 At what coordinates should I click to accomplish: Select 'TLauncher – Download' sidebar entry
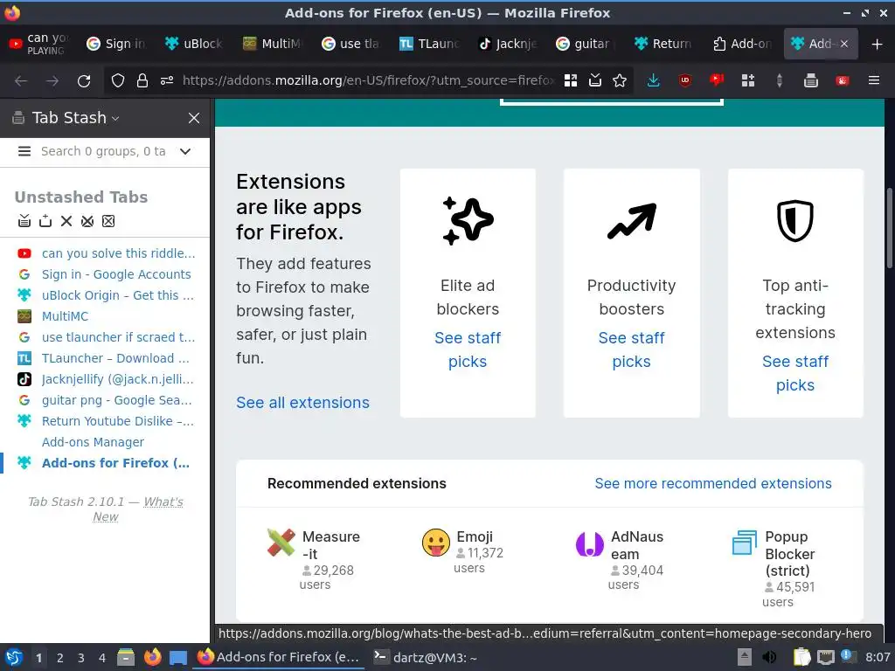[115, 358]
